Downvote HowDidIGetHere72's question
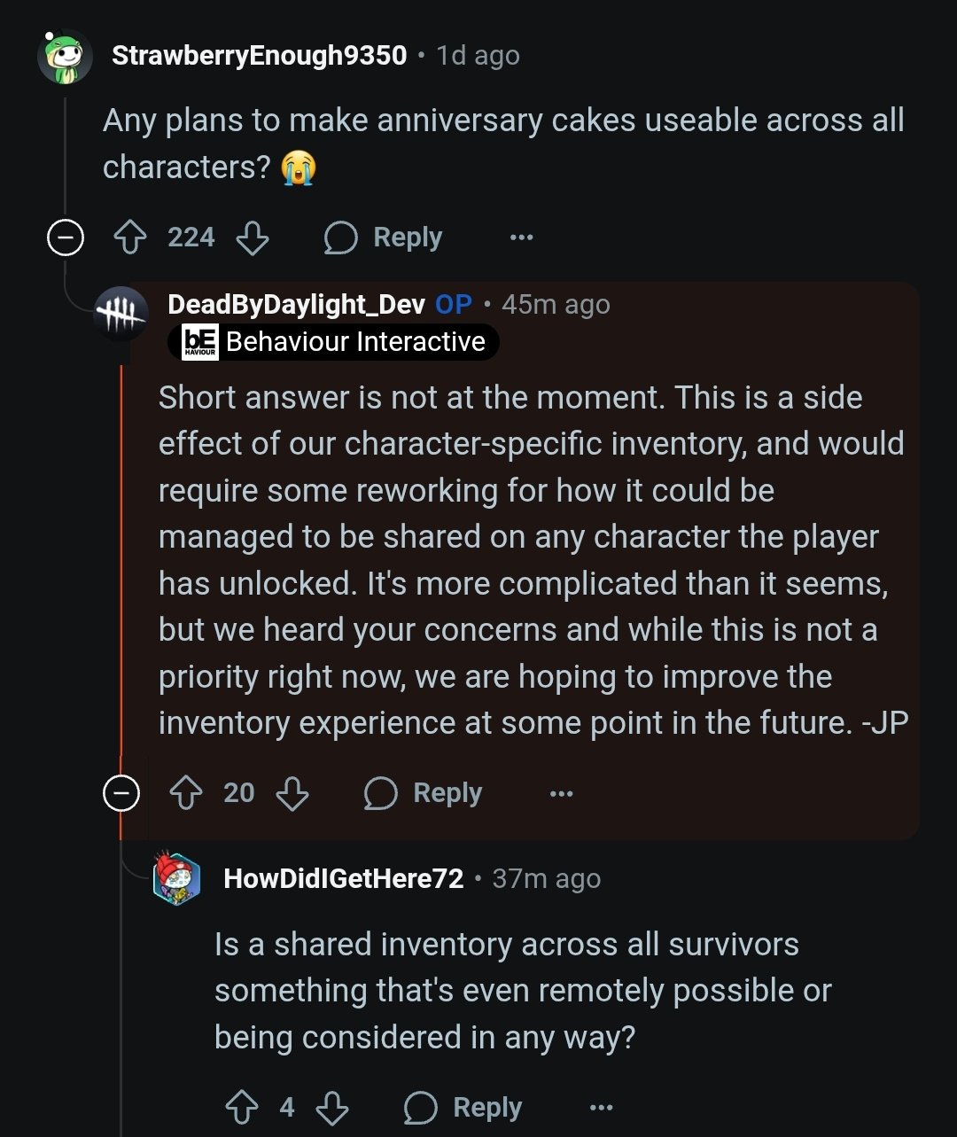Viewport: 957px width, 1137px height. 330,1106
